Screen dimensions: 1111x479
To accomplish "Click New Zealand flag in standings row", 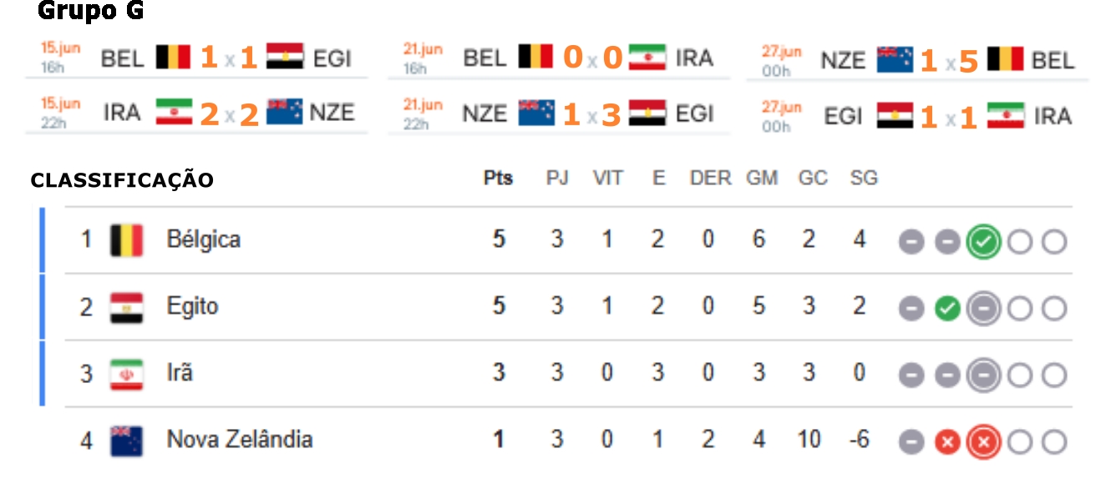I will (x=127, y=441).
